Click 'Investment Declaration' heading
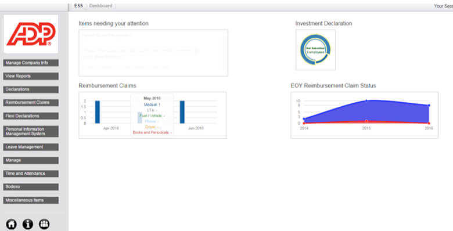453x231 pixels. (x=323, y=24)
